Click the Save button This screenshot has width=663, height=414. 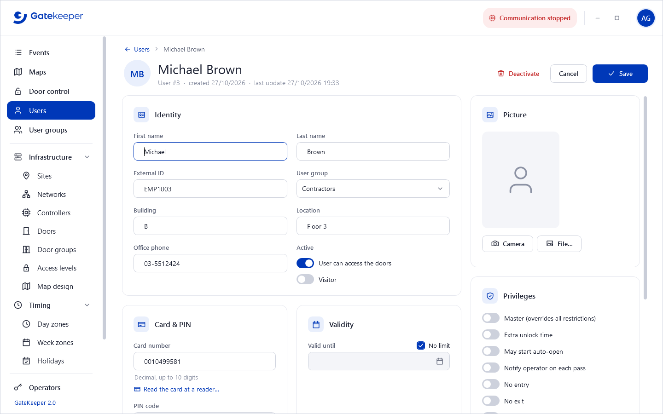(620, 74)
